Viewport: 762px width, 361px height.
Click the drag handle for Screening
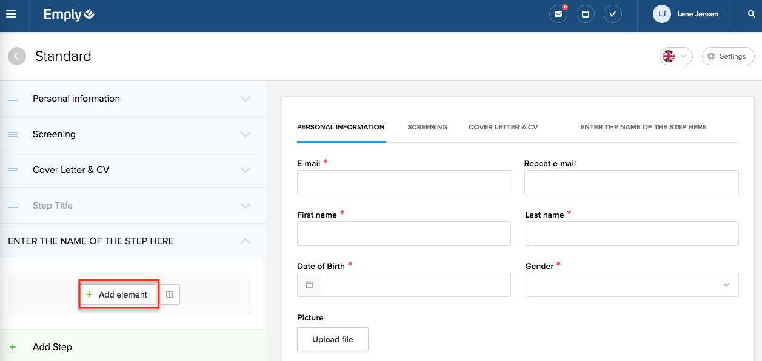click(13, 134)
